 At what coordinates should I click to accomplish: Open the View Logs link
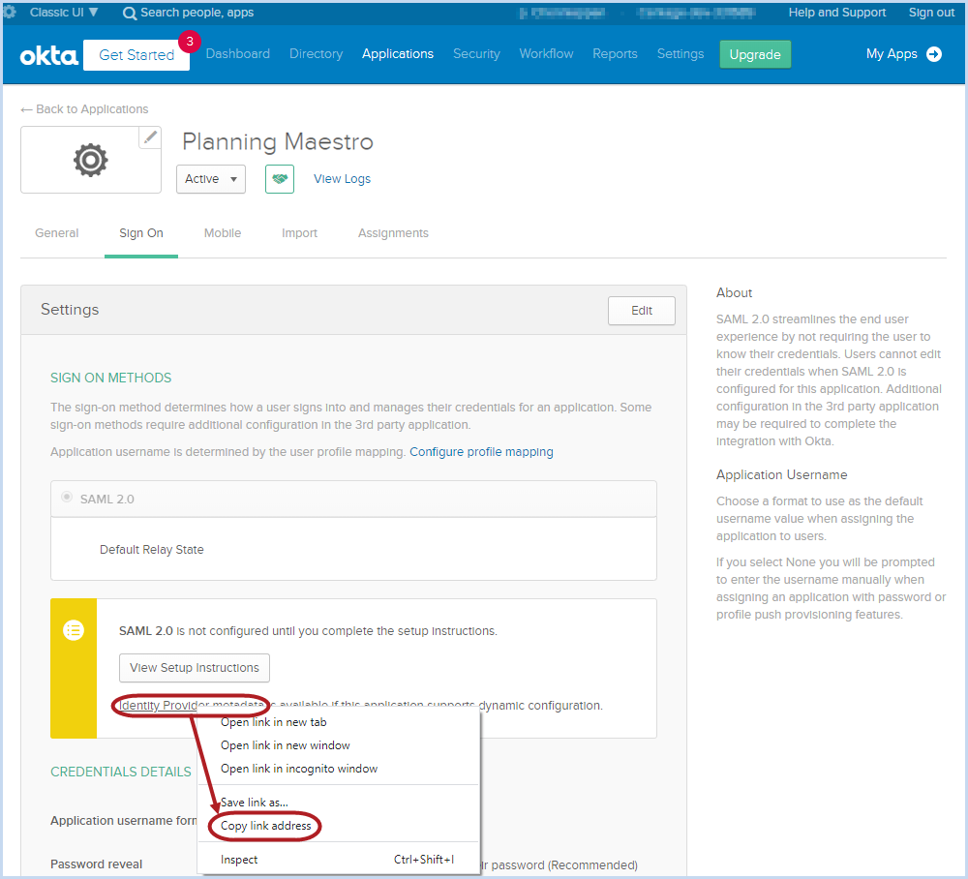coord(342,179)
